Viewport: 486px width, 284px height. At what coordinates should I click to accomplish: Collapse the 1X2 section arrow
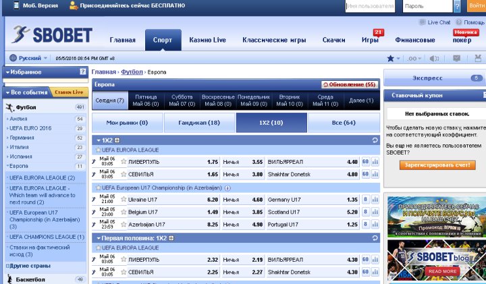(x=99, y=140)
